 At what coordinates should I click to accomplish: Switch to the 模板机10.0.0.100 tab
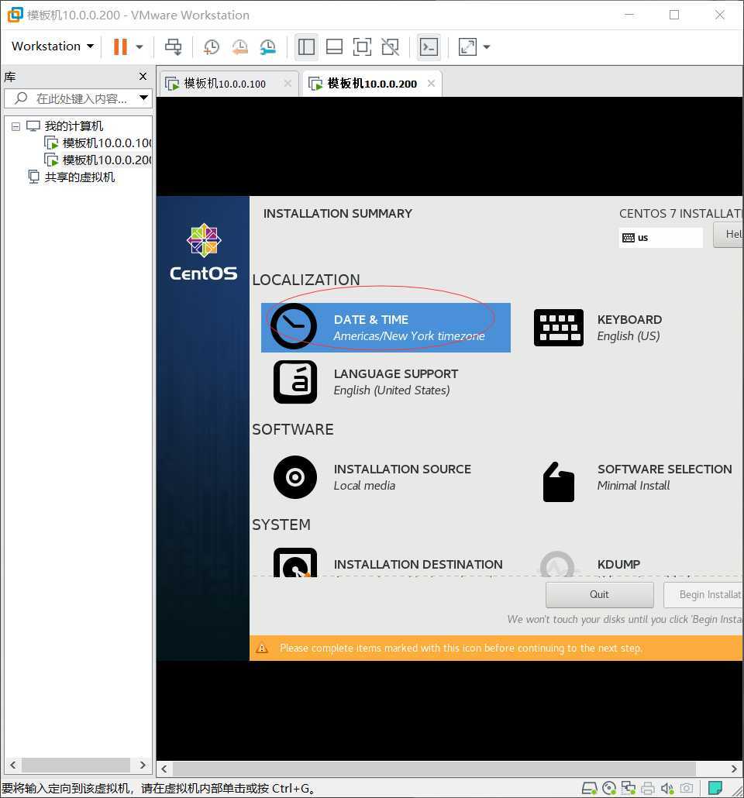pyautogui.click(x=224, y=84)
